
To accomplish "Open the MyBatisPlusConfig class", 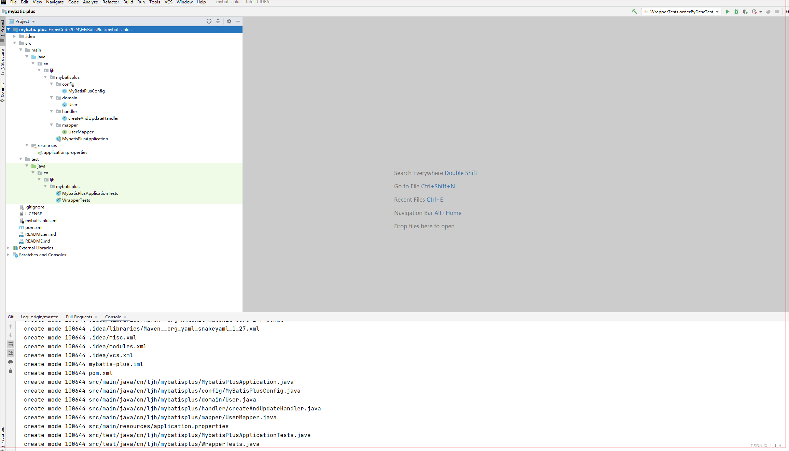I will pos(86,91).
